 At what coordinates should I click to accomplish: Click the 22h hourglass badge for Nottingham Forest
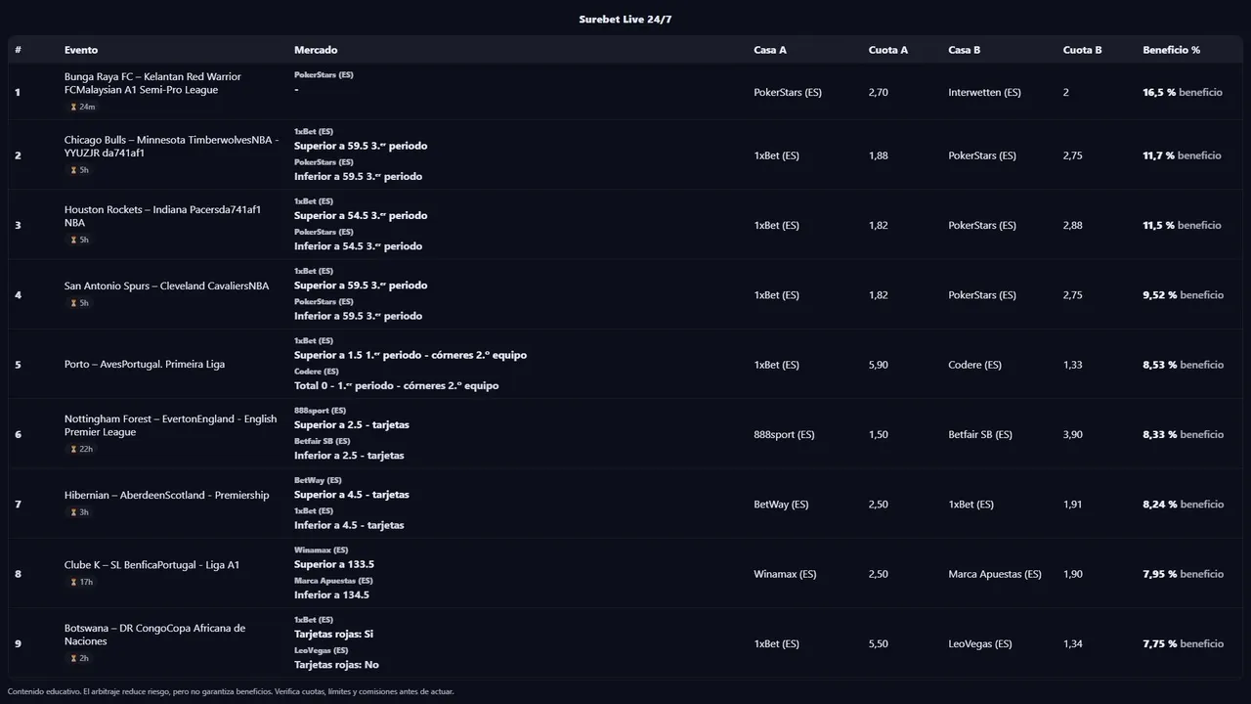pos(82,449)
